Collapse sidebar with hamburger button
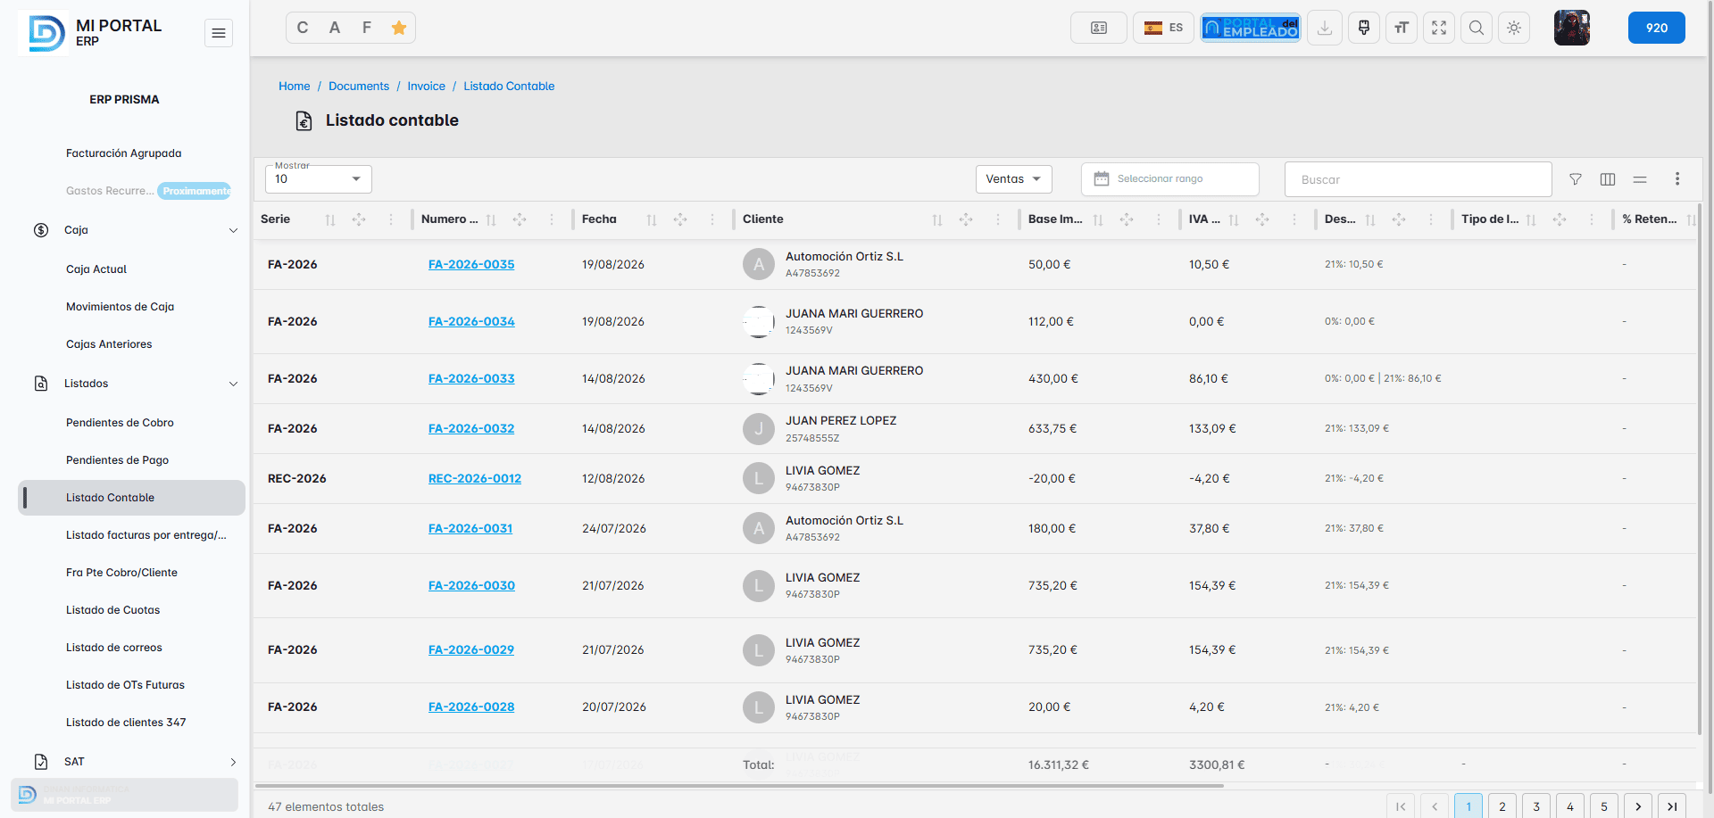This screenshot has height=818, width=1714. click(x=219, y=33)
